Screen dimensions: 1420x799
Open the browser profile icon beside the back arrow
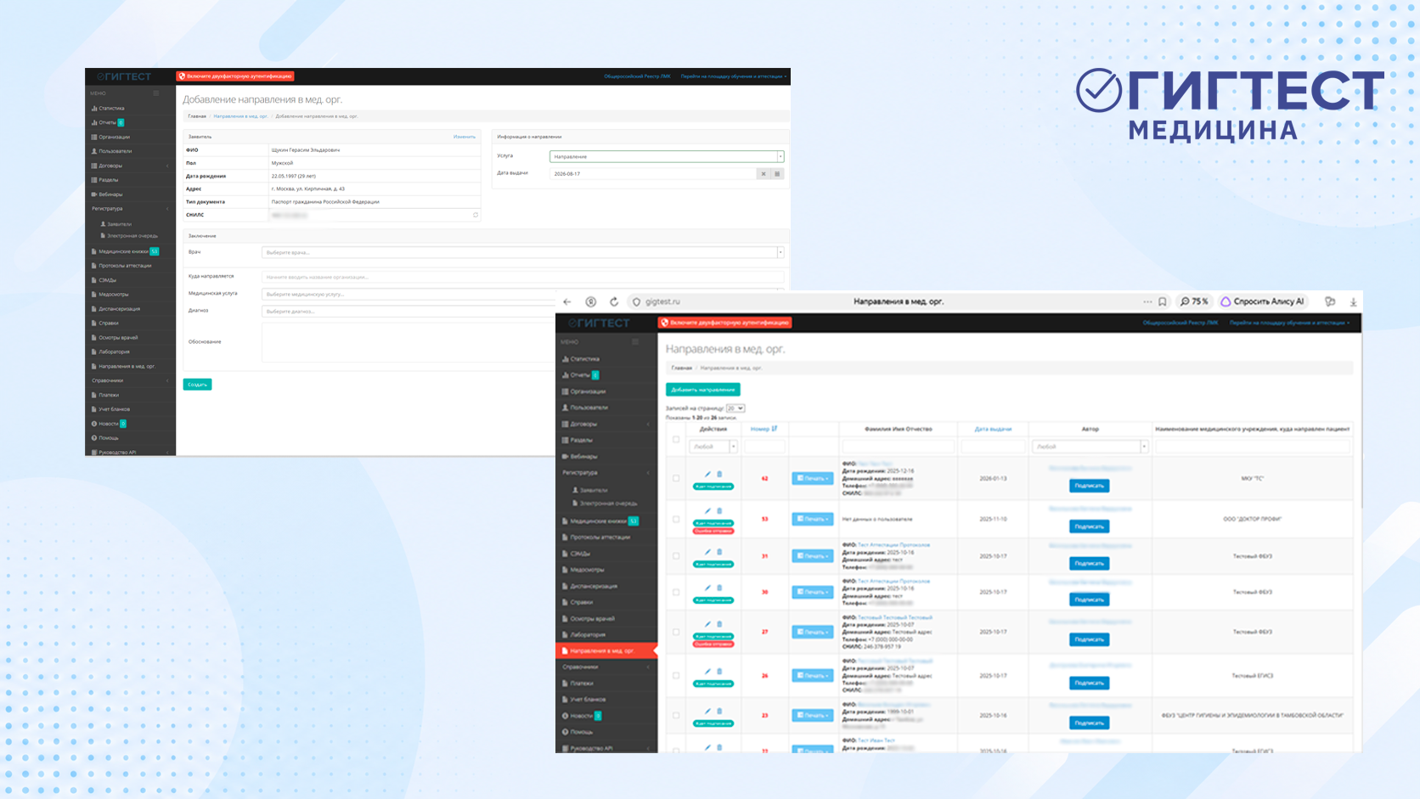coord(591,301)
